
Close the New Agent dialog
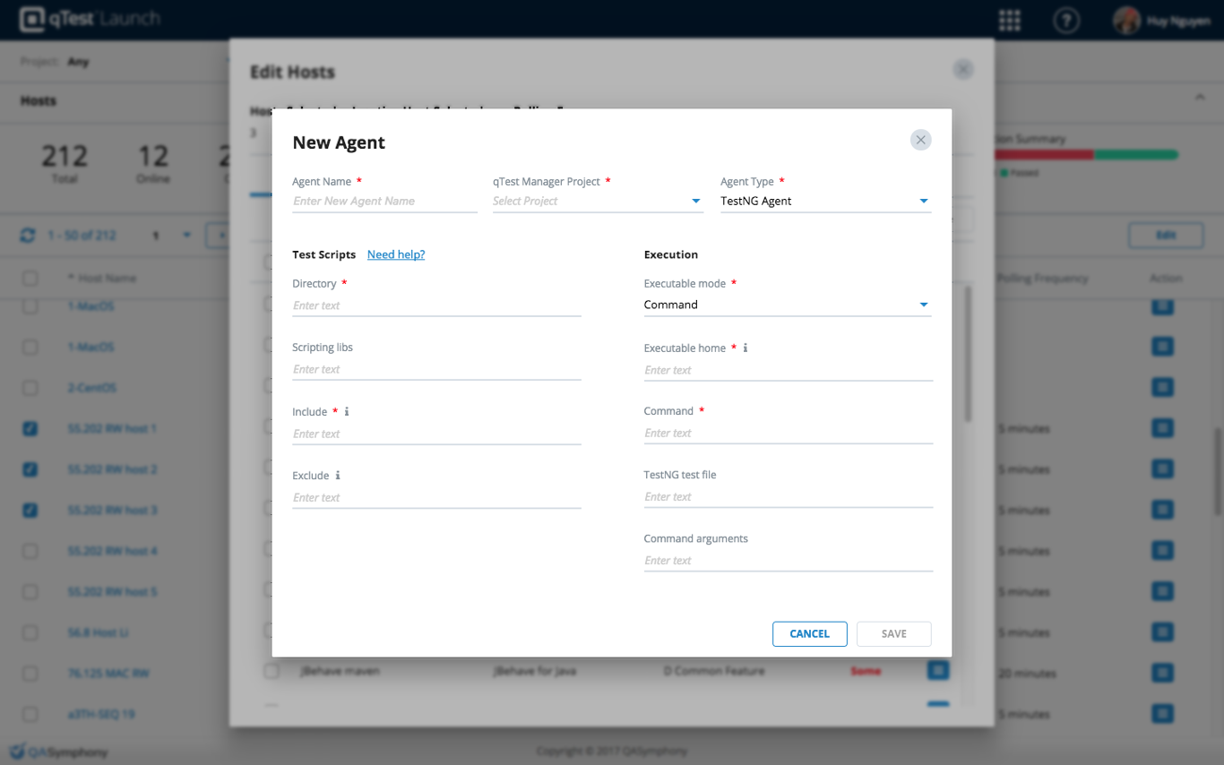pos(920,140)
